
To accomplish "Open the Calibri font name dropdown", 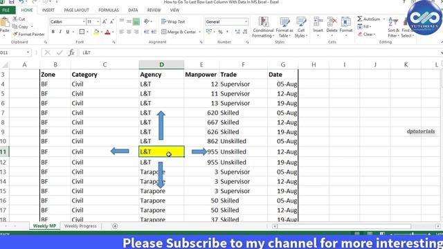I will pos(84,21).
